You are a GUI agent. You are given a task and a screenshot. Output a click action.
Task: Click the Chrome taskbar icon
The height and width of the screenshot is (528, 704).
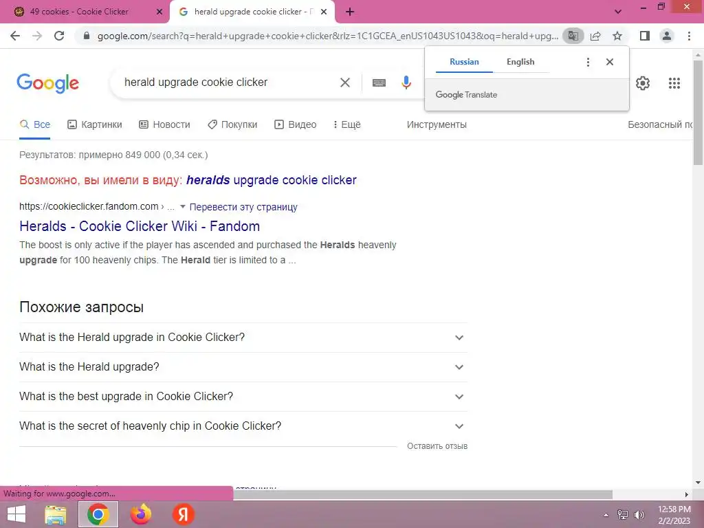(98, 514)
